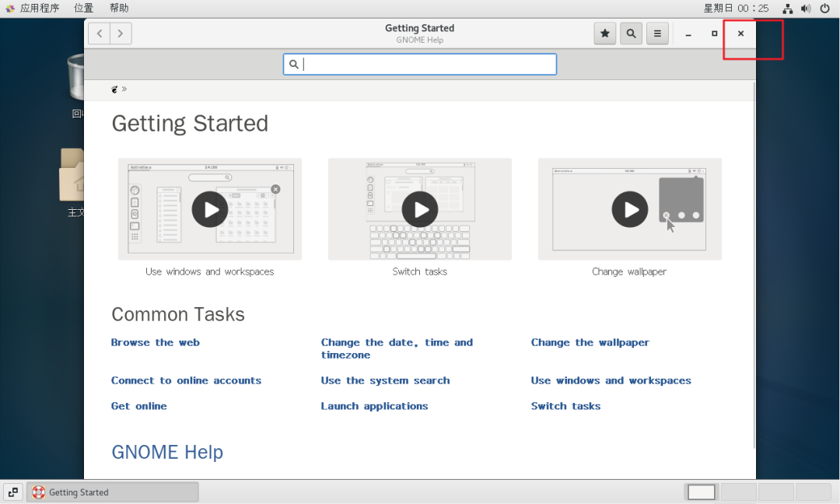This screenshot has height=504, width=840.
Task: Click the Change wallpaper caption under video
Action: pos(629,271)
